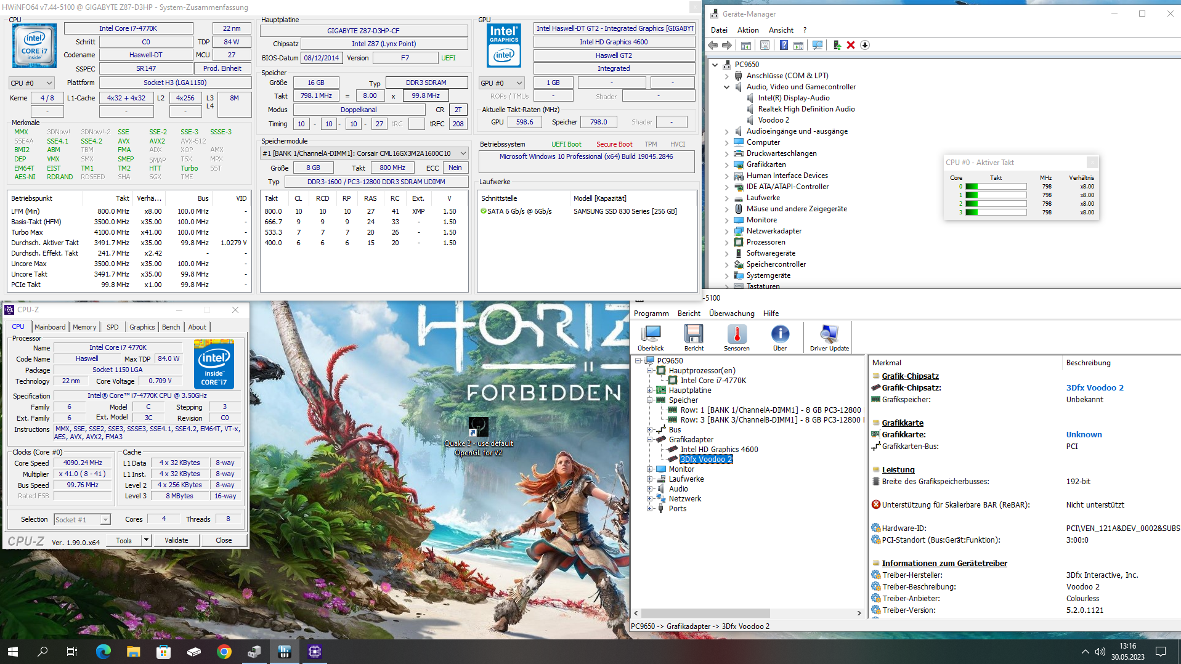Image resolution: width=1181 pixels, height=664 pixels.
Task: Open the Ansicht menu in Geräte-Manager
Action: (781, 30)
